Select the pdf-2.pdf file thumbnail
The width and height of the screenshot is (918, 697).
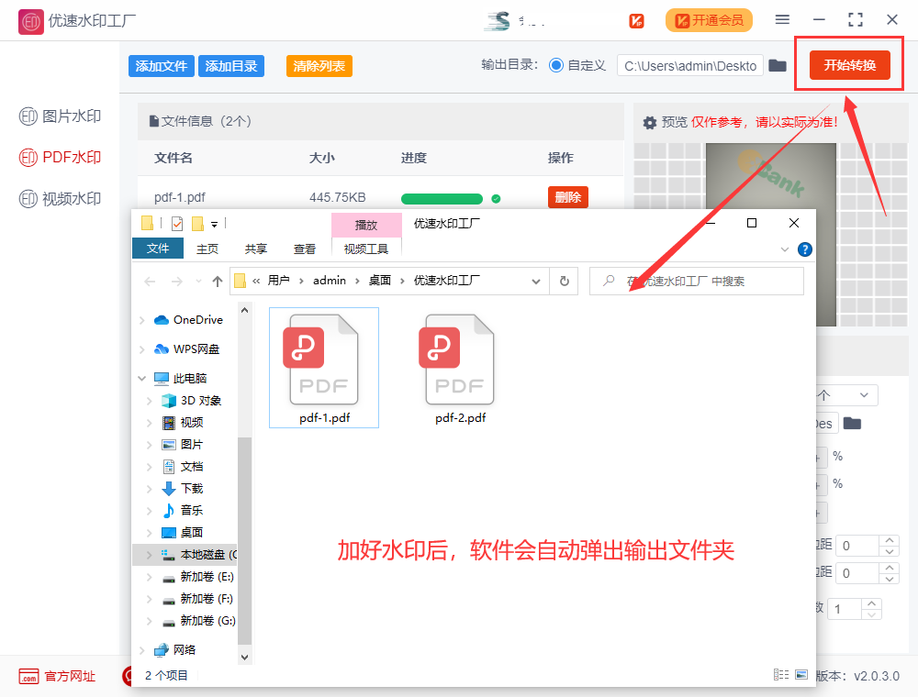tap(460, 368)
